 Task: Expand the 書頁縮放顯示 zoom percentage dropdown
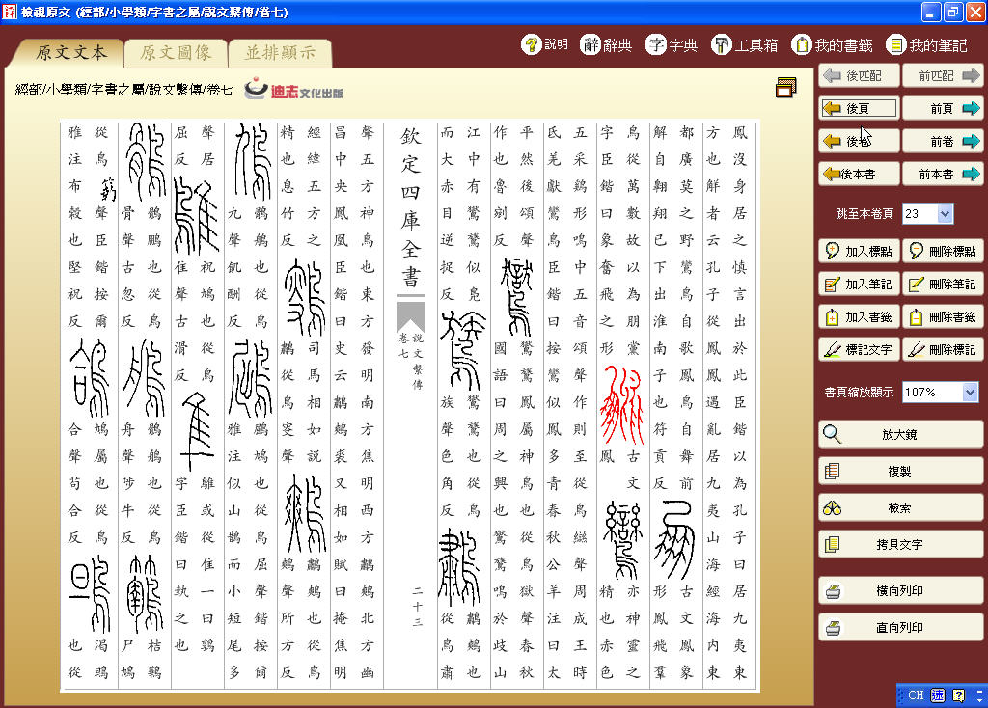(x=970, y=392)
